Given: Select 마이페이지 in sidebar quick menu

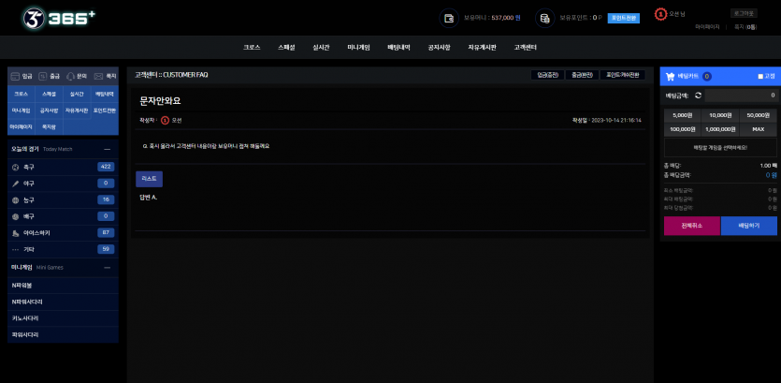Looking at the screenshot, I should (22, 126).
